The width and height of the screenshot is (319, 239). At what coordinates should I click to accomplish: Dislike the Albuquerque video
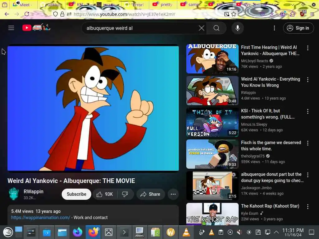[125, 194]
